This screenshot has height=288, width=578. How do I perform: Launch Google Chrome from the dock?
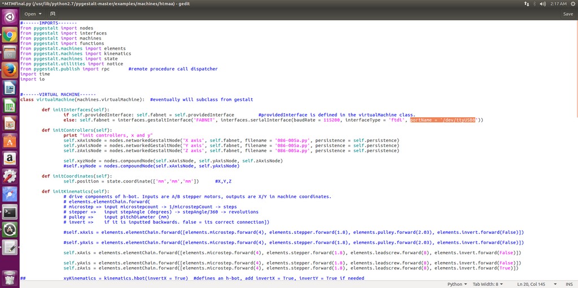(10, 36)
